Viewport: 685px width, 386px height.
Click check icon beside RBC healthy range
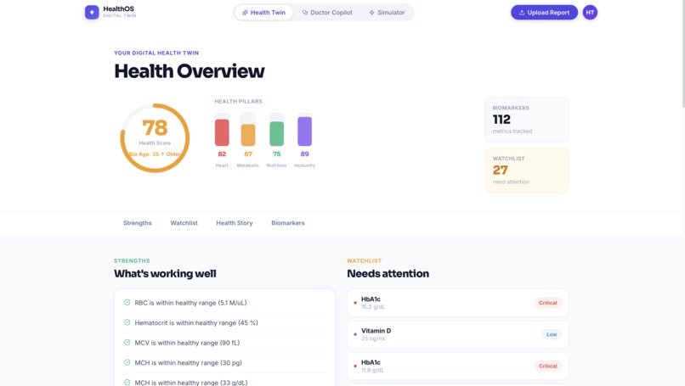(127, 302)
